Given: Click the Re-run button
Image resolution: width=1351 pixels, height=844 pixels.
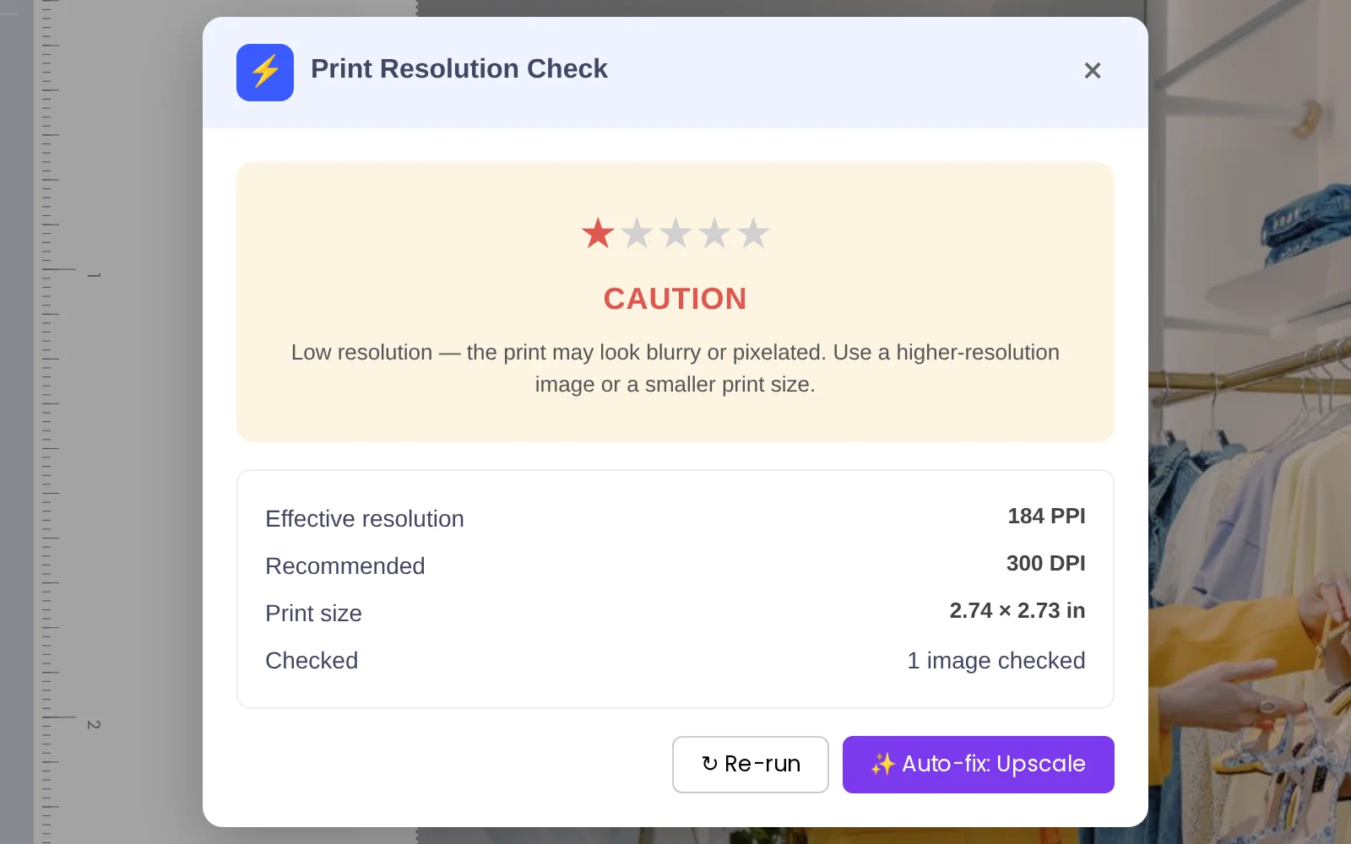Looking at the screenshot, I should (751, 765).
